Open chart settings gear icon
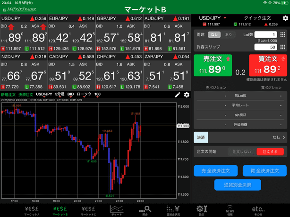The height and width of the screenshot is (217, 290). [187, 95]
